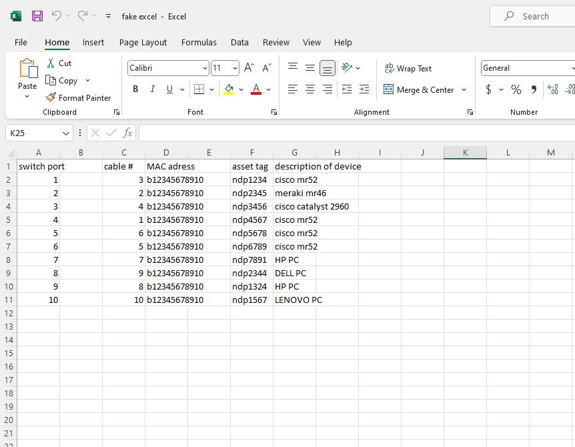The height and width of the screenshot is (447, 575).
Task: Click the Align Right icon
Action: [327, 89]
